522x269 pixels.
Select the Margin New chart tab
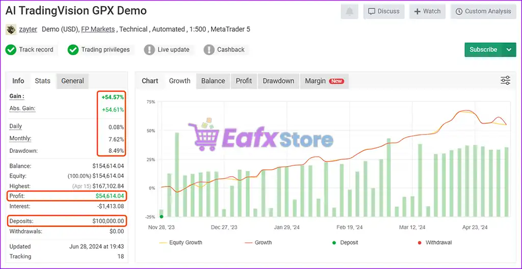pos(324,81)
